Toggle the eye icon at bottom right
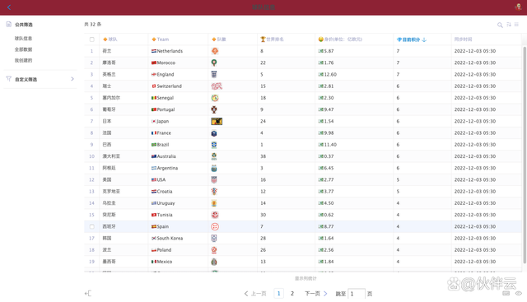 point(519,293)
